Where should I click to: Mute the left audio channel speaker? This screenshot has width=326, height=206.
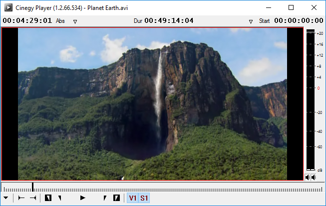[x=308, y=178]
